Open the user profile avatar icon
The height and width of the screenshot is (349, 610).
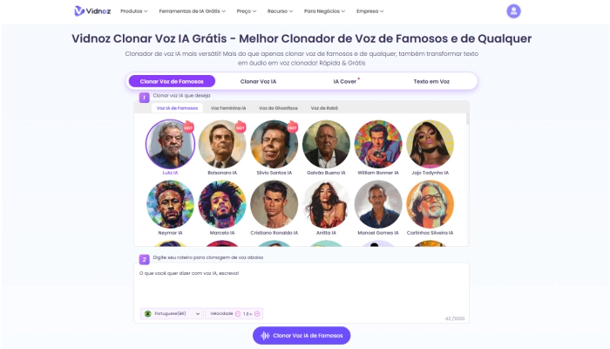[x=513, y=11]
